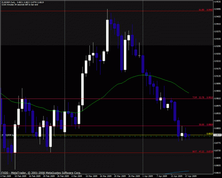Click the 0.9215 price scale value

click(218, 61)
